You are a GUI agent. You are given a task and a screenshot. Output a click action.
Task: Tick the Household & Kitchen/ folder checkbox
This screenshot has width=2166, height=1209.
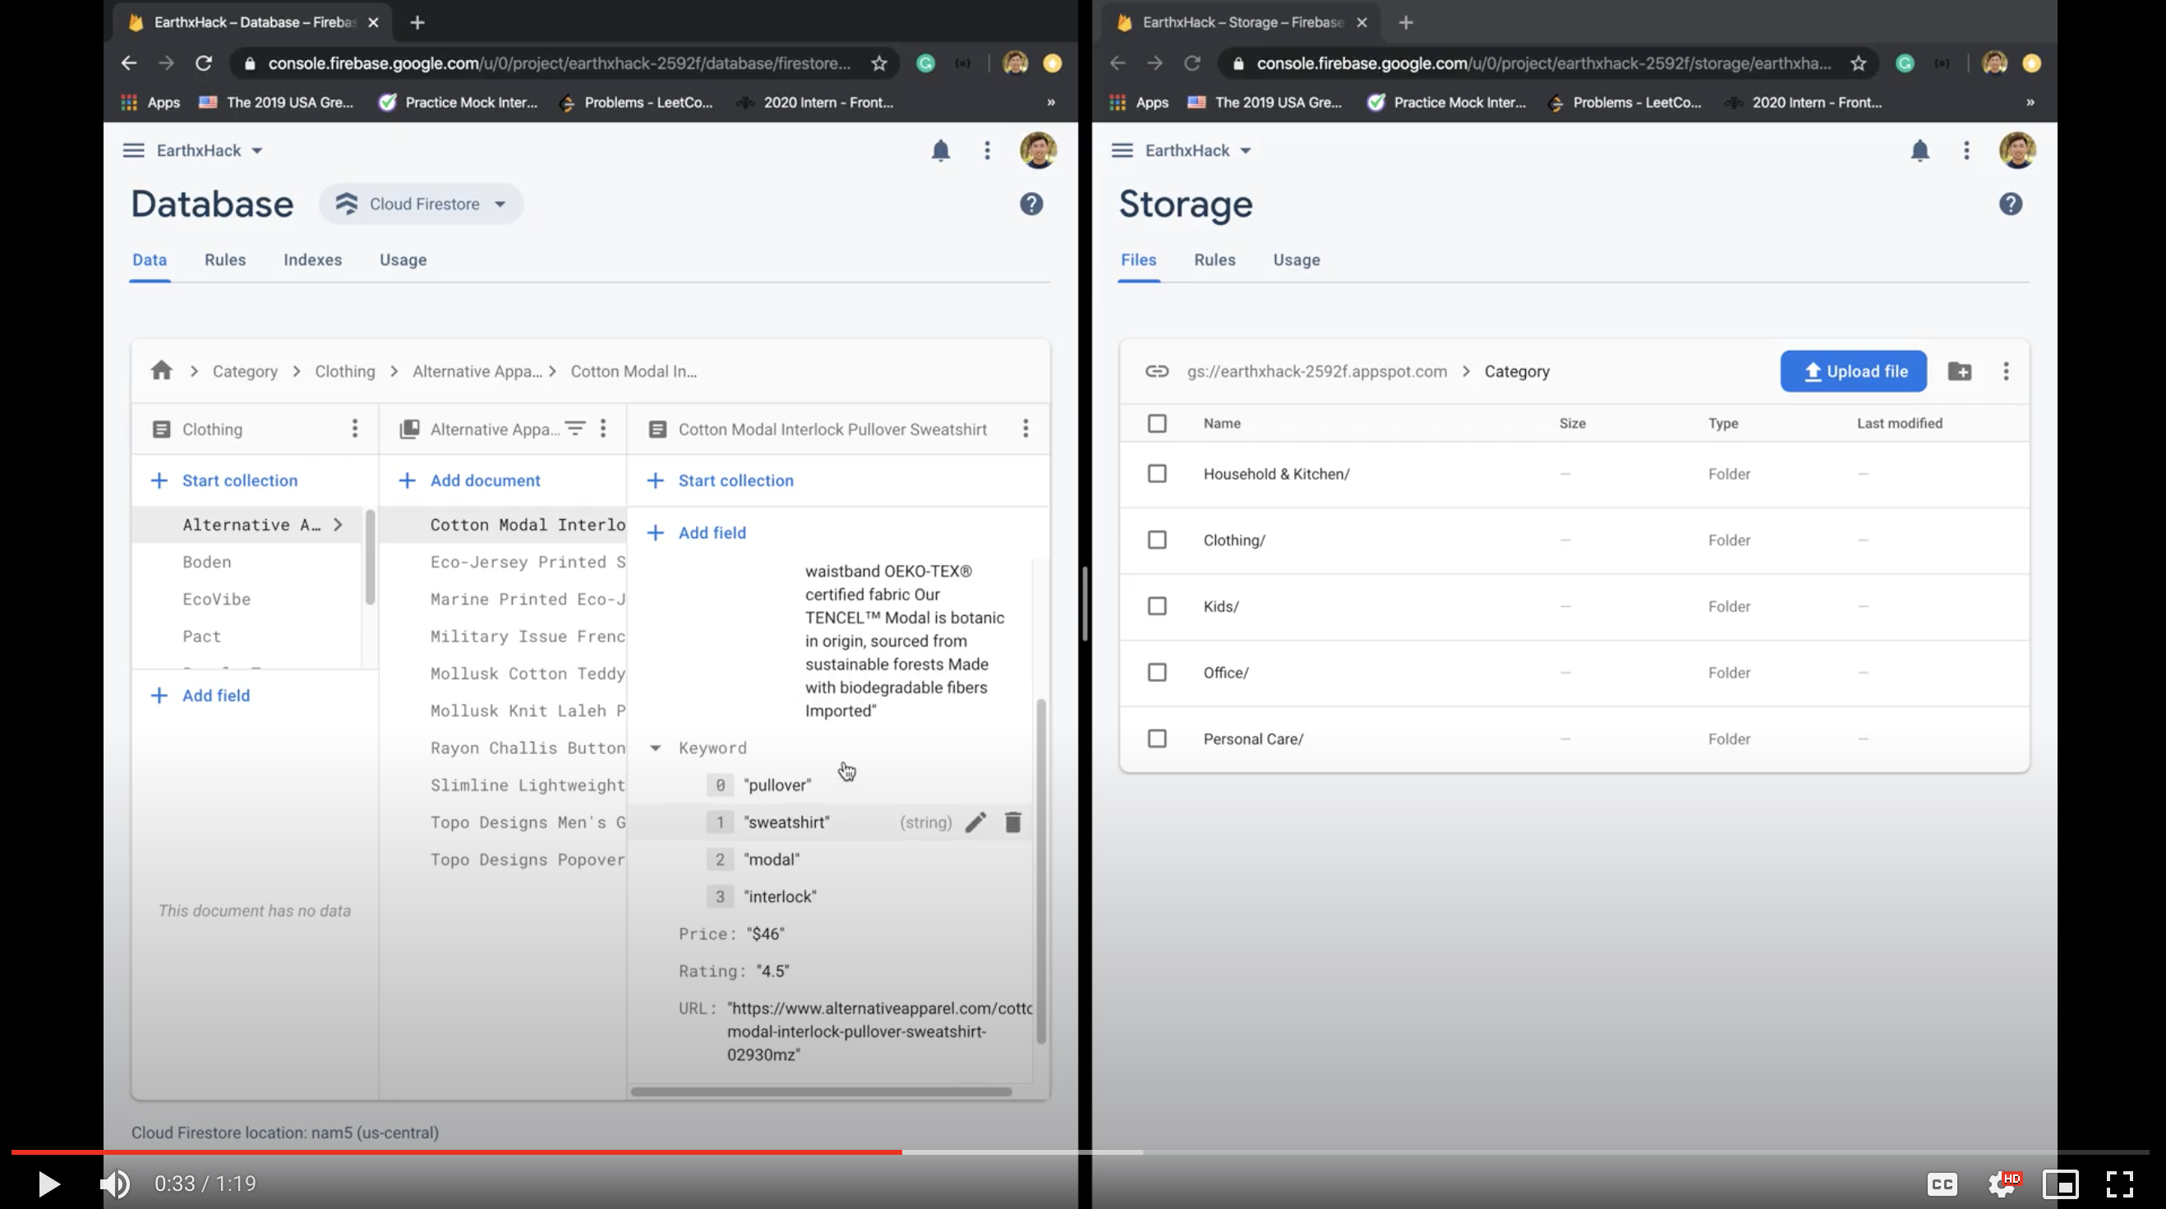pyautogui.click(x=1157, y=474)
